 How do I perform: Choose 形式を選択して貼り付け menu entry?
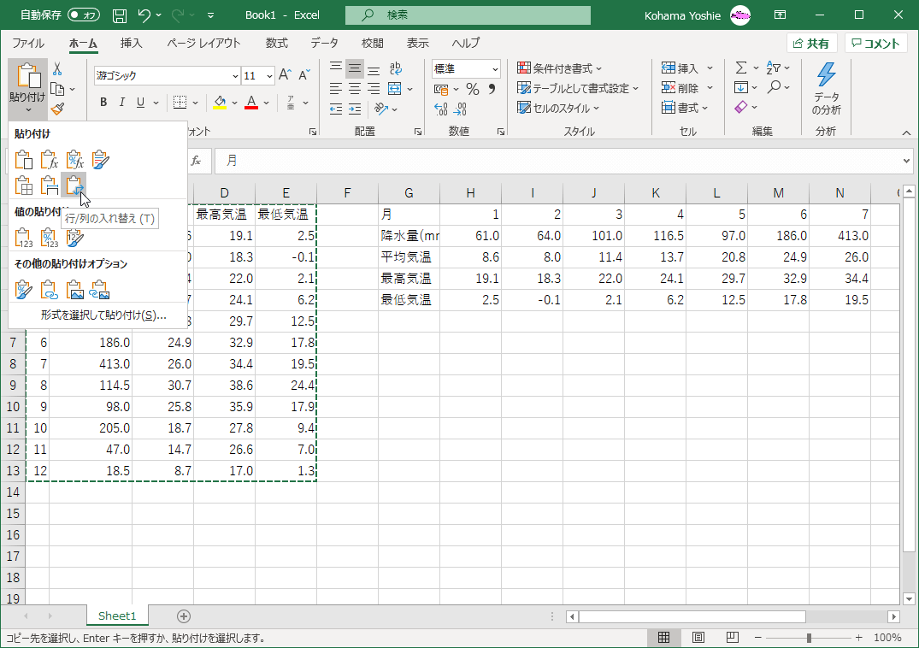click(x=103, y=315)
